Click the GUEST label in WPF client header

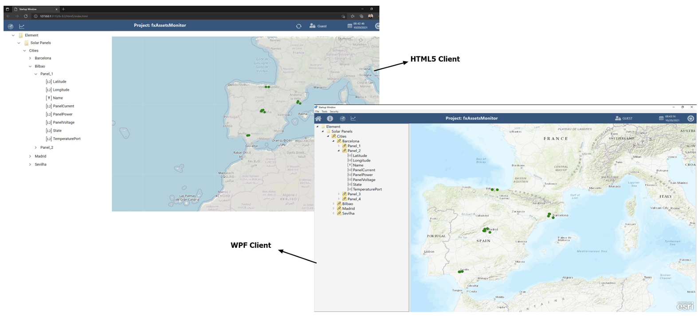coord(627,119)
